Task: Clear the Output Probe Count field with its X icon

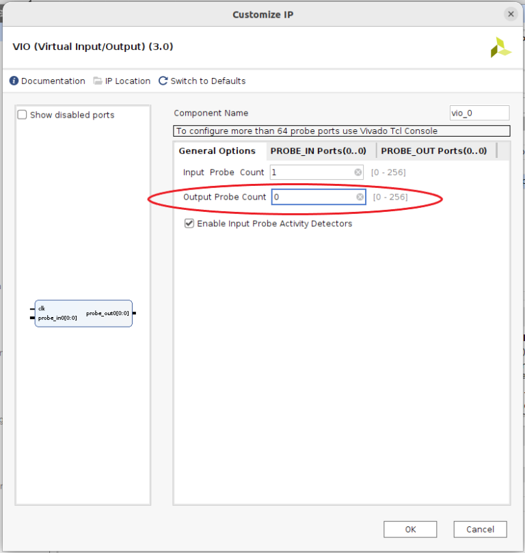Action: (x=360, y=197)
